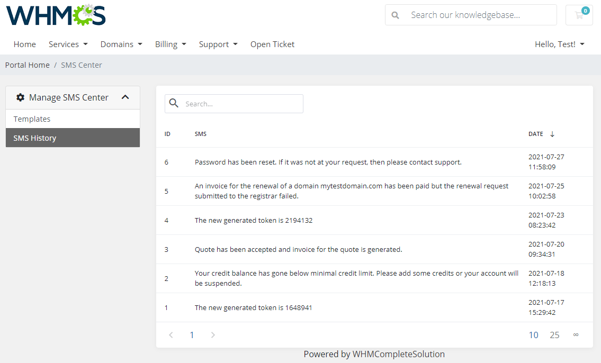Screen dimensions: 601x363
Task: Open the Support dropdown
Action: tap(218, 44)
